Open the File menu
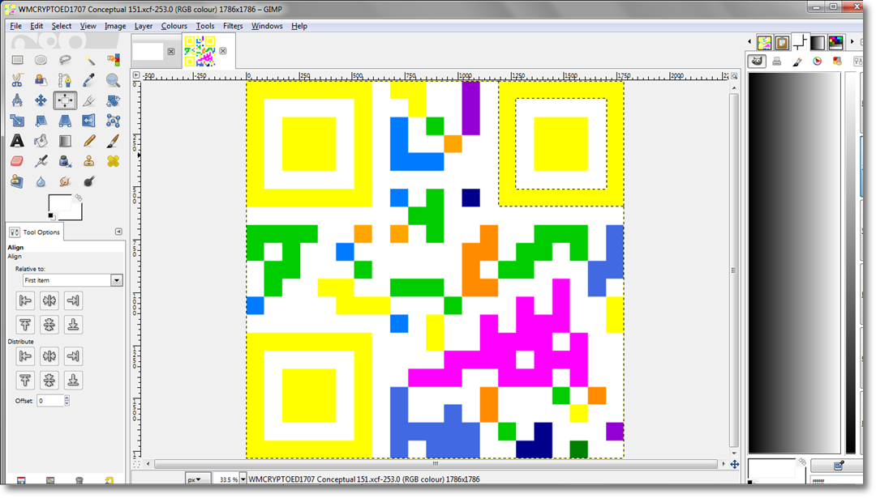The width and height of the screenshot is (876, 498). (x=15, y=26)
